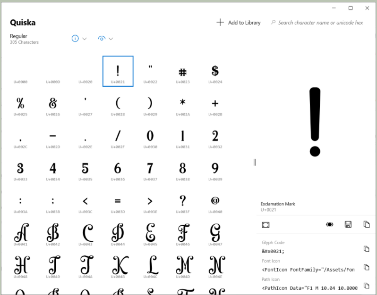The width and height of the screenshot is (377, 295).
Task: Select the digit zero glyph U+0030
Action: [150, 136]
